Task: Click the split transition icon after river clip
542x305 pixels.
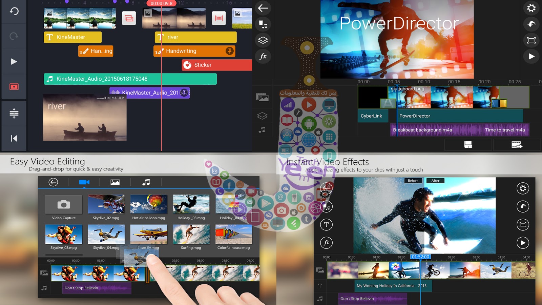Action: 219,18
